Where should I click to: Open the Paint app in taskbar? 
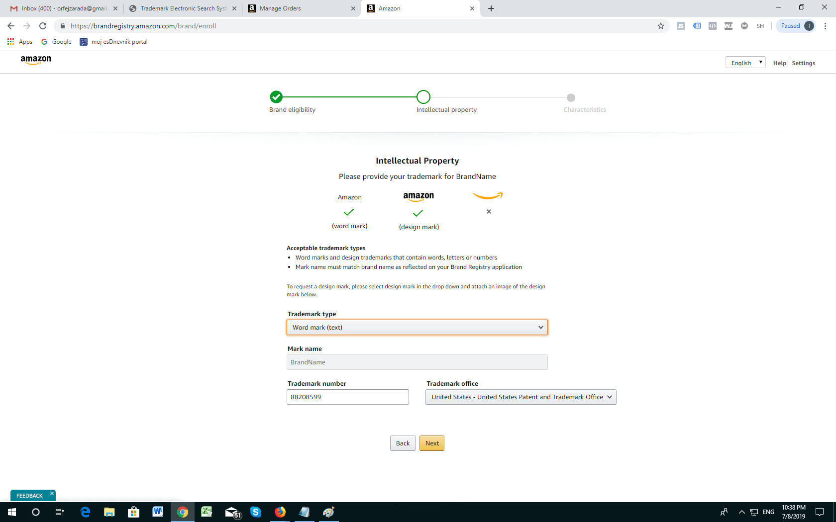[328, 512]
